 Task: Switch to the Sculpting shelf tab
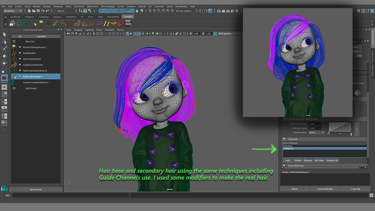pos(44,17)
